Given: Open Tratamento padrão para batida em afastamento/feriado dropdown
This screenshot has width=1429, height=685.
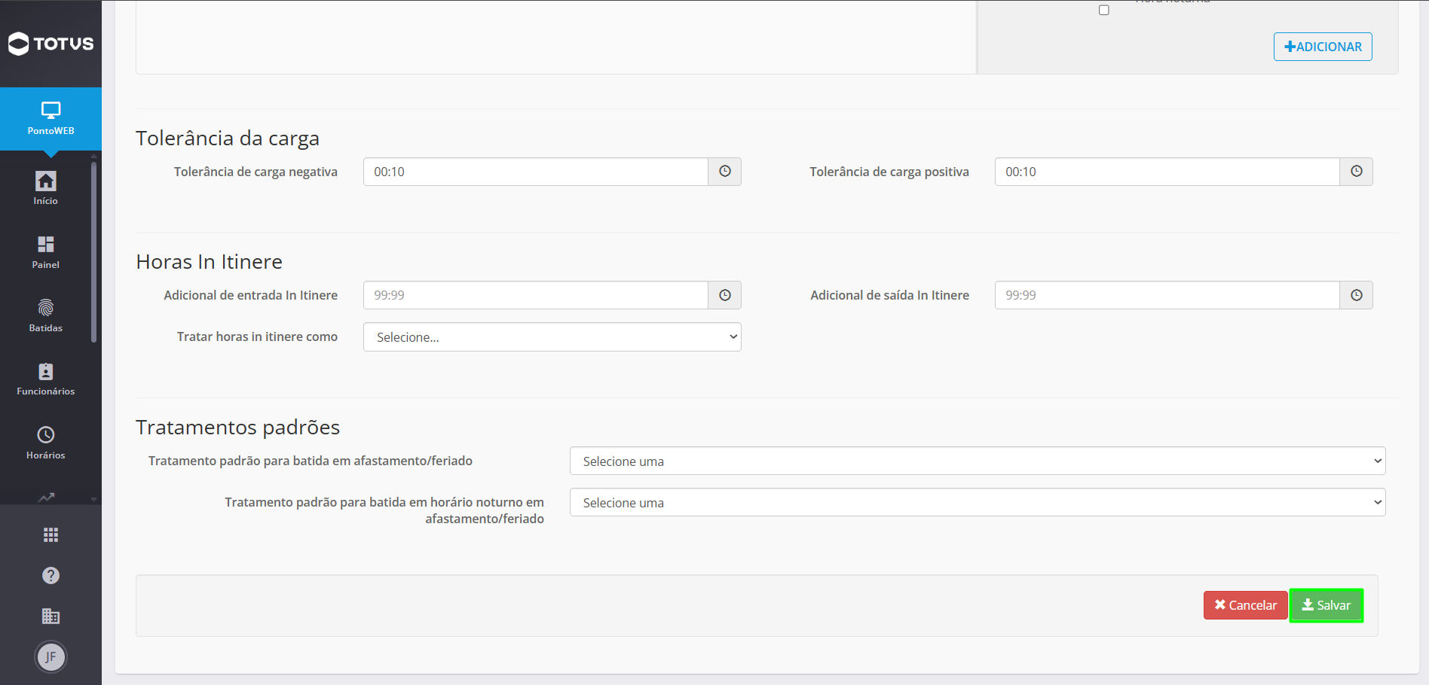Looking at the screenshot, I should point(978,461).
